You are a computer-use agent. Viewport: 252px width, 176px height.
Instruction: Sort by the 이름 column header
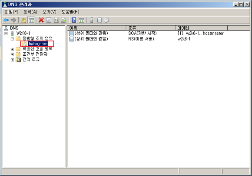97,28
